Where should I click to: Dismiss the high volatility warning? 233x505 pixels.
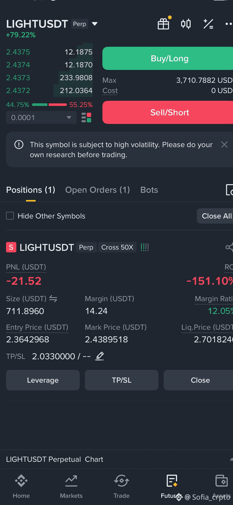[224, 145]
